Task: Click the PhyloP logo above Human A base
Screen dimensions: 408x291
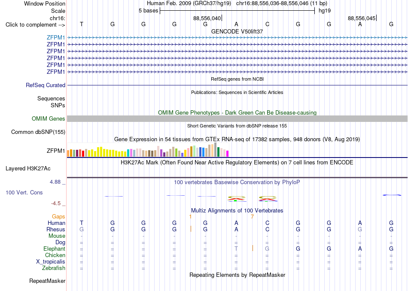Action: tap(237, 199)
